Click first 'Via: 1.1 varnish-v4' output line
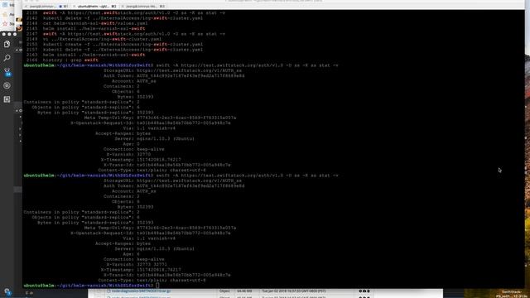This screenshot has width=530, height=298. click(149, 128)
